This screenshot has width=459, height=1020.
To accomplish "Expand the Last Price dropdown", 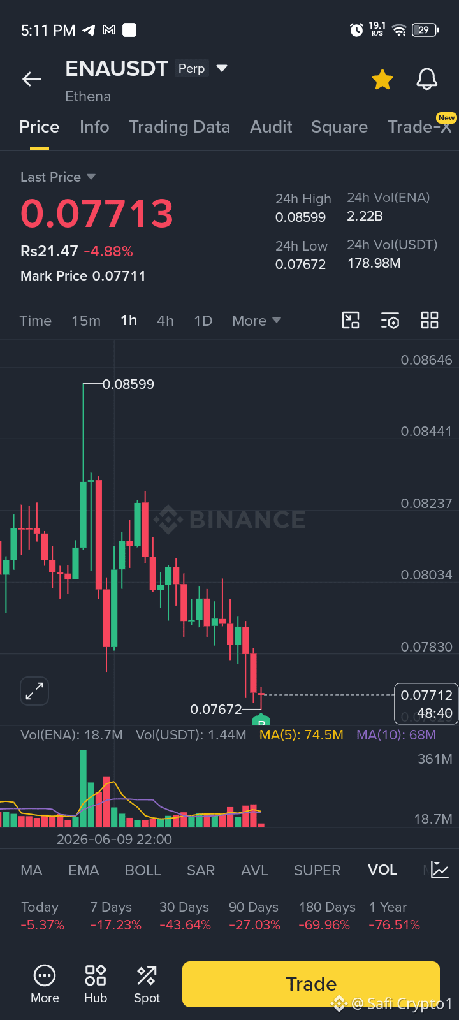I will (58, 177).
